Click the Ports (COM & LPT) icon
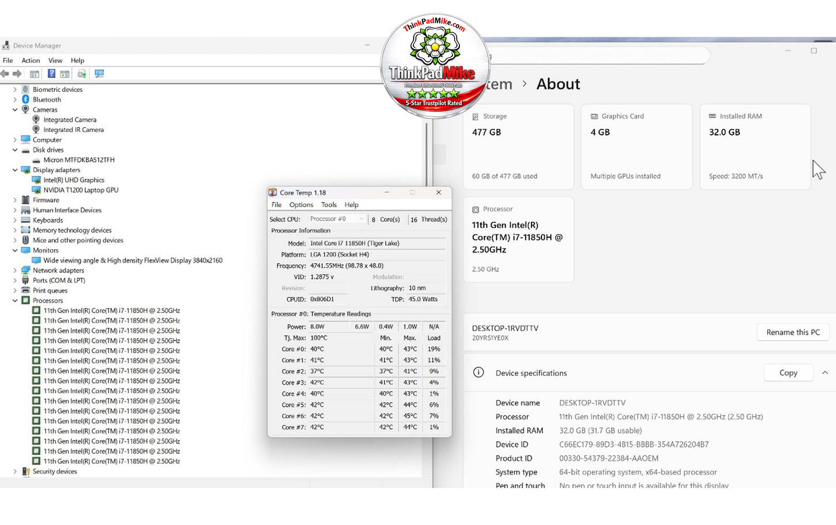The width and height of the screenshot is (836, 525). [25, 280]
